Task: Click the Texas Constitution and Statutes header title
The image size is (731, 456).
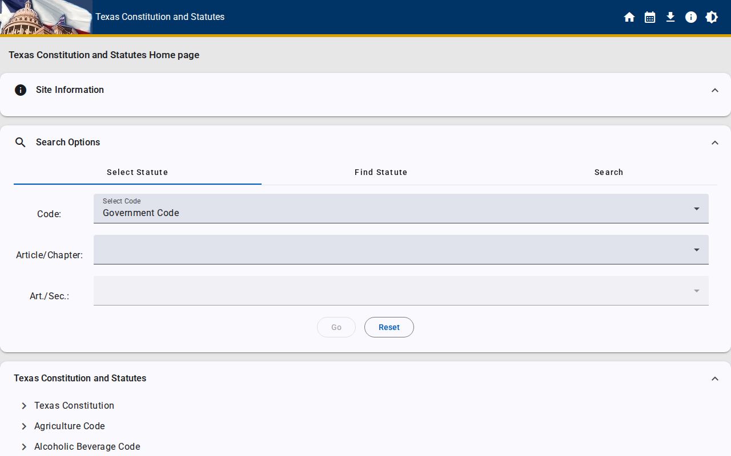Action: click(160, 17)
